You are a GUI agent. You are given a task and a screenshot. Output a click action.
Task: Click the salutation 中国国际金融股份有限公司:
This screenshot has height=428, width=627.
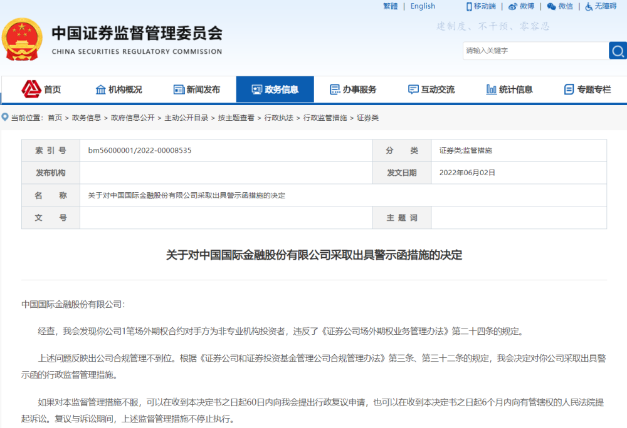(73, 304)
